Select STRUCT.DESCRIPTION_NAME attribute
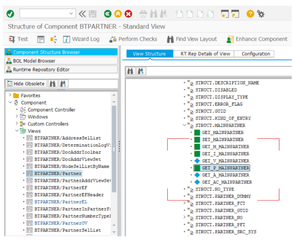Screen dimensions: 293x244 click(227, 83)
